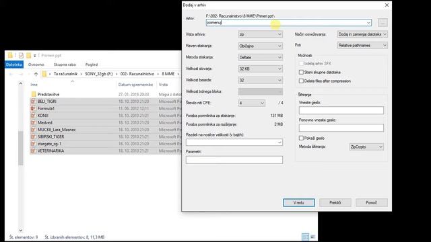
Task: Open the Datoteka tab in Explorer
Action: [14, 65]
